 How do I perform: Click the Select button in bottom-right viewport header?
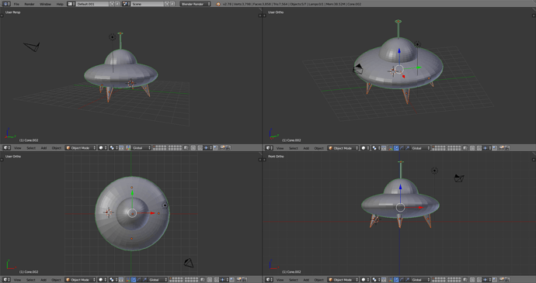point(294,280)
